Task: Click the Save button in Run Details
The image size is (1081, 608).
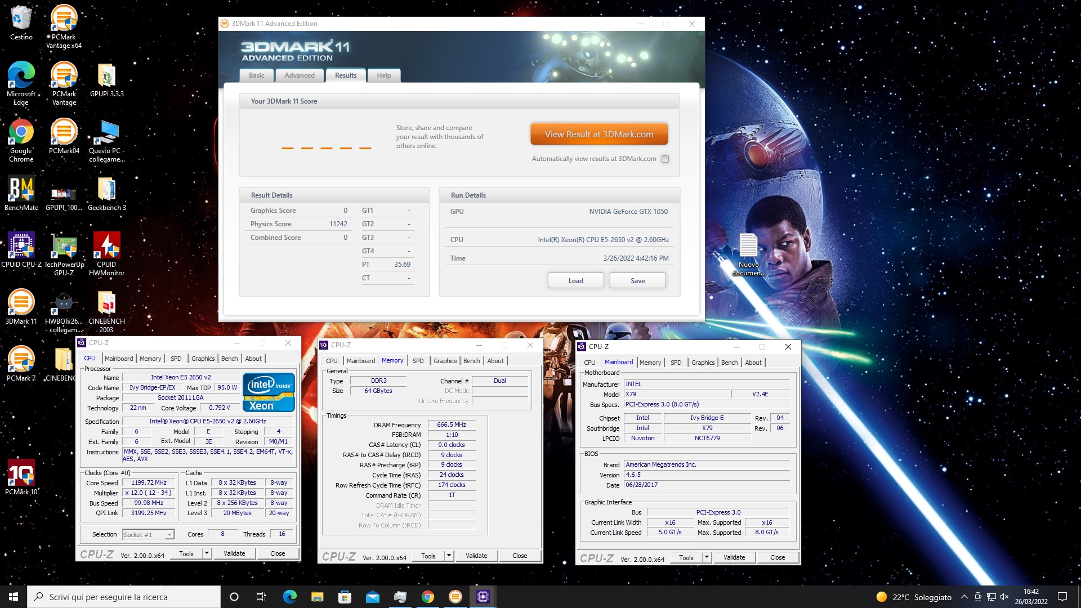Action: 637,280
